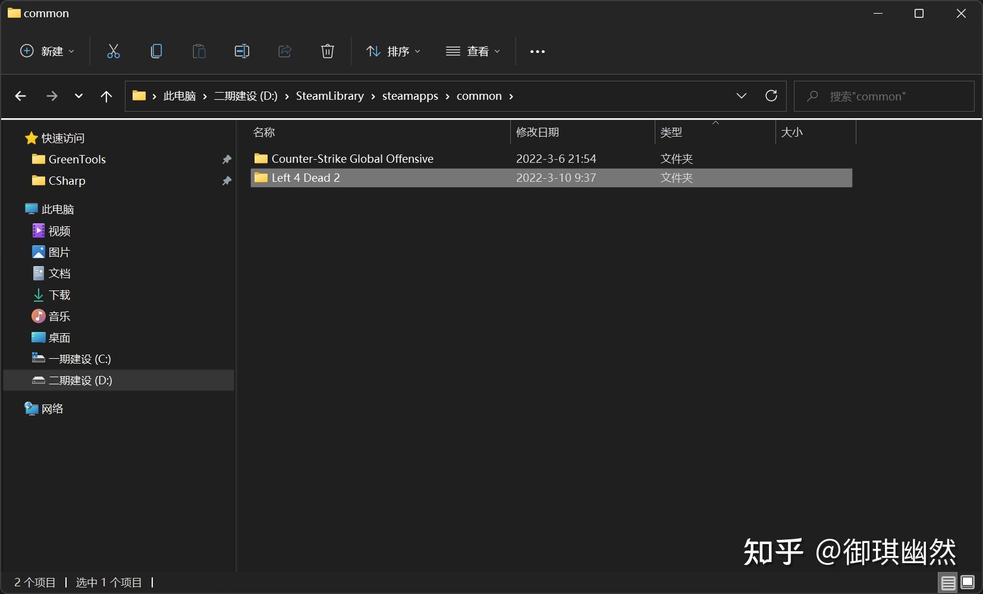The height and width of the screenshot is (594, 983).
Task: Click the Copy icon in toolbar
Action: 156,51
